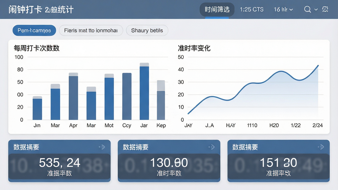Click arrow icon on 151 30 card
338x190 pixels.
321,147
